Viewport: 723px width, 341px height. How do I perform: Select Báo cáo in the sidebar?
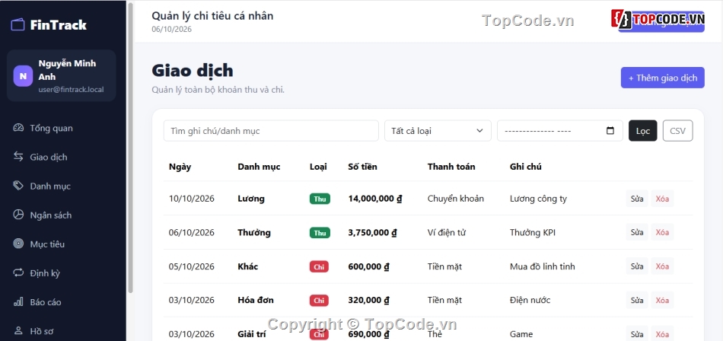pos(63,302)
